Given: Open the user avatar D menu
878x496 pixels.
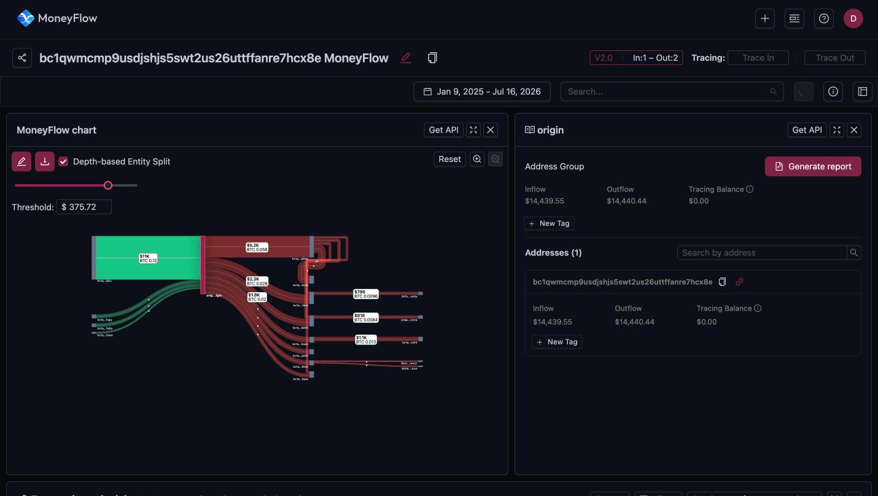Looking at the screenshot, I should tap(853, 18).
